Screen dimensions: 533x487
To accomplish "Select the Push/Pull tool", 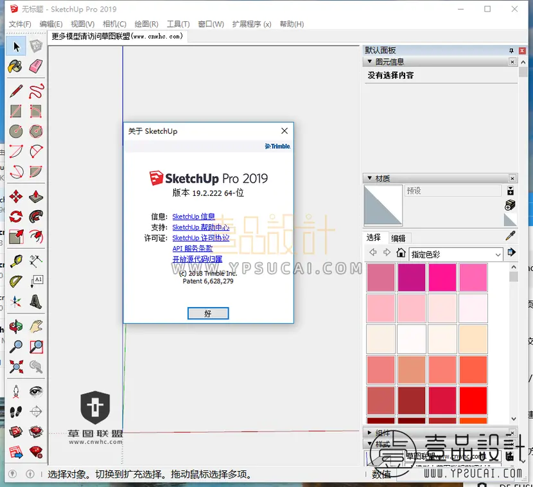I will click(x=36, y=197).
